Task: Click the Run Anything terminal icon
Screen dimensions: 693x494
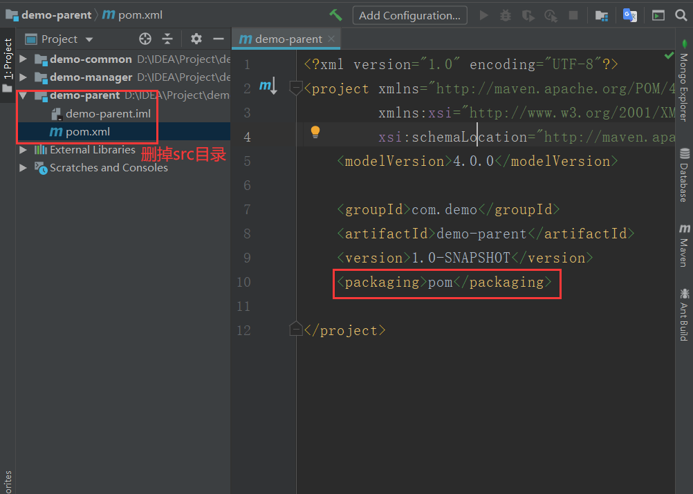Action: (658, 16)
